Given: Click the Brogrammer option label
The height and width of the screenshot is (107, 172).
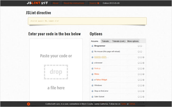Looking at the screenshot, I should click(x=100, y=46).
